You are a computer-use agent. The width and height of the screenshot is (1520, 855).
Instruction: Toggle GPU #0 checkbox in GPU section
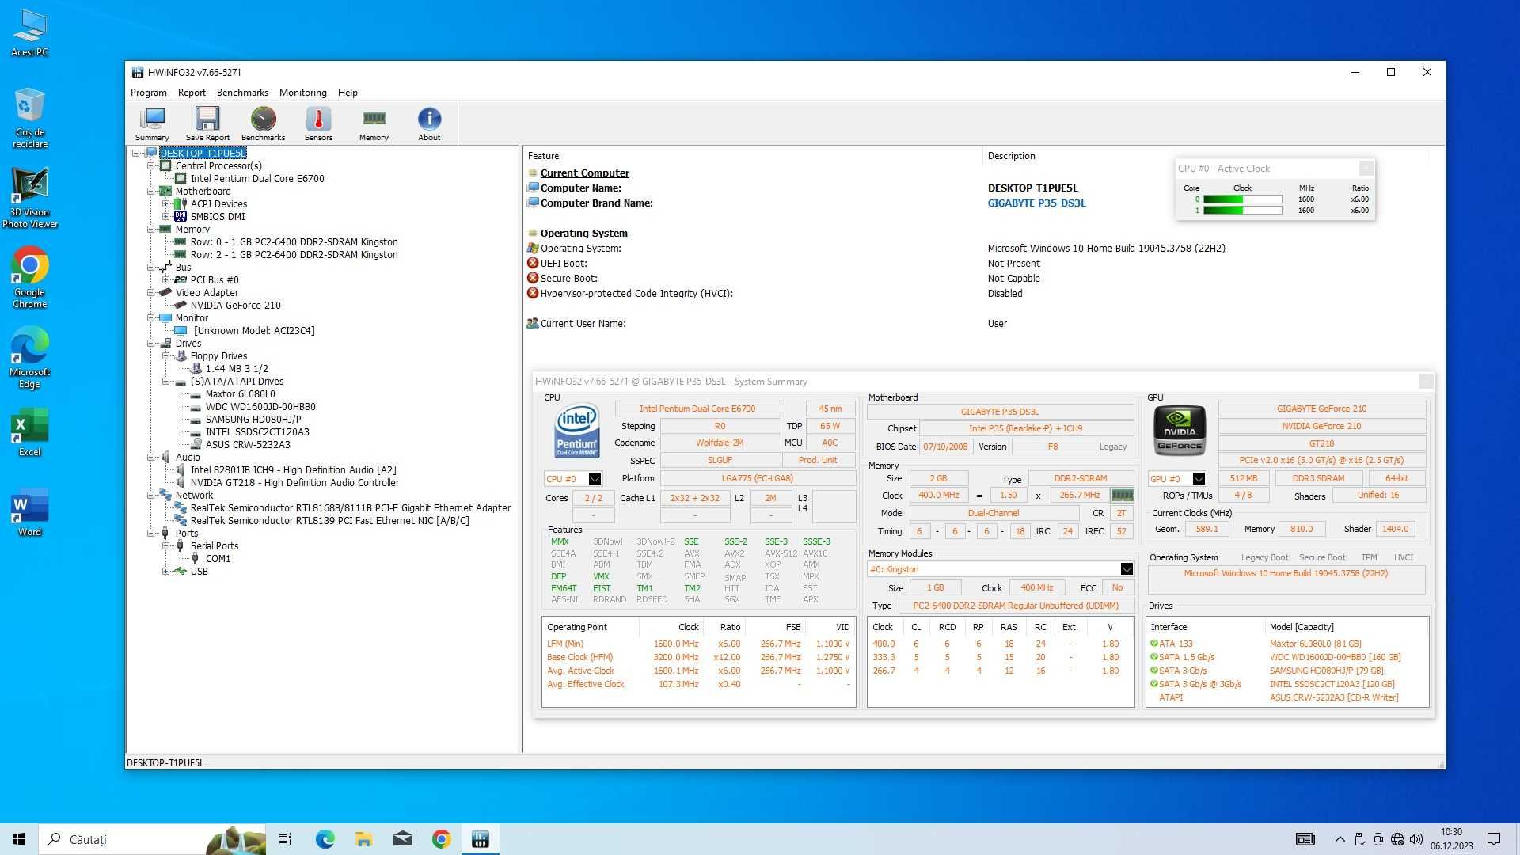click(1199, 477)
